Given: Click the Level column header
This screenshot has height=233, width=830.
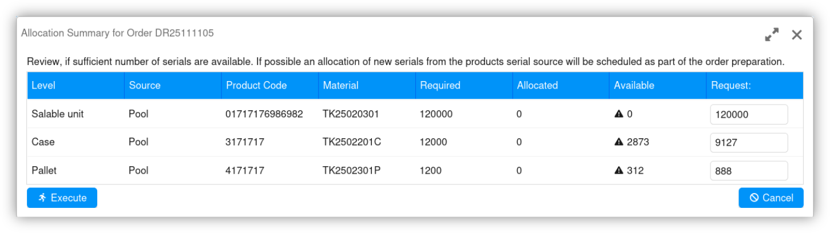Looking at the screenshot, I should pos(43,85).
